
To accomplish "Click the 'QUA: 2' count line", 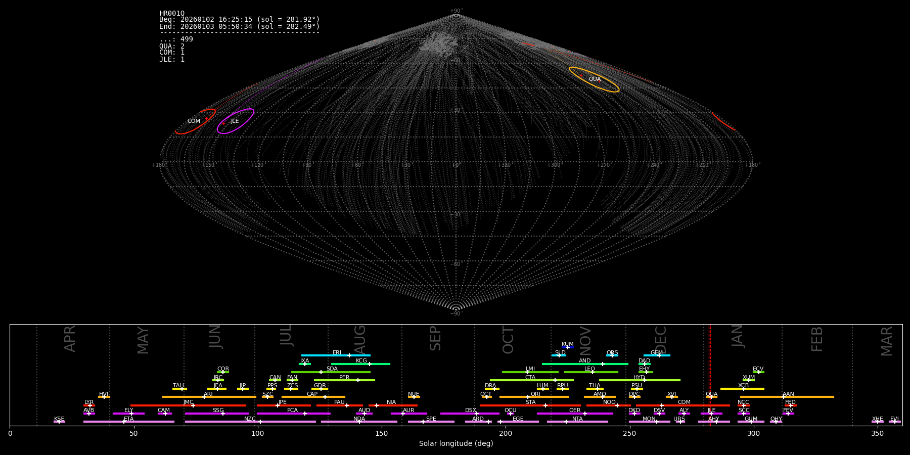I will [x=172, y=46].
